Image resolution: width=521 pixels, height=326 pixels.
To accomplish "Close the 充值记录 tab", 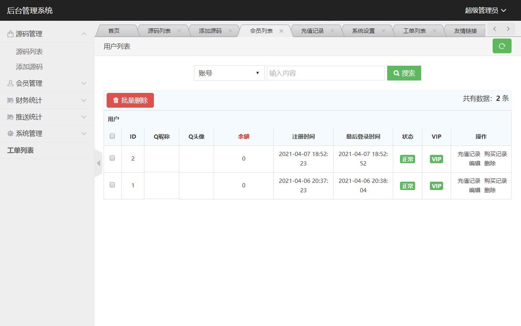I will pyautogui.click(x=332, y=31).
